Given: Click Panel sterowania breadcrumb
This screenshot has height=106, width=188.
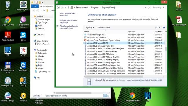Looking at the screenshot, I should click(82, 7).
